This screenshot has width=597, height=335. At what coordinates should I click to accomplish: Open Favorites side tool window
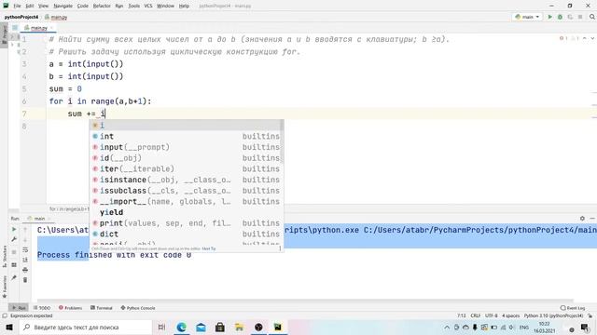point(5,287)
